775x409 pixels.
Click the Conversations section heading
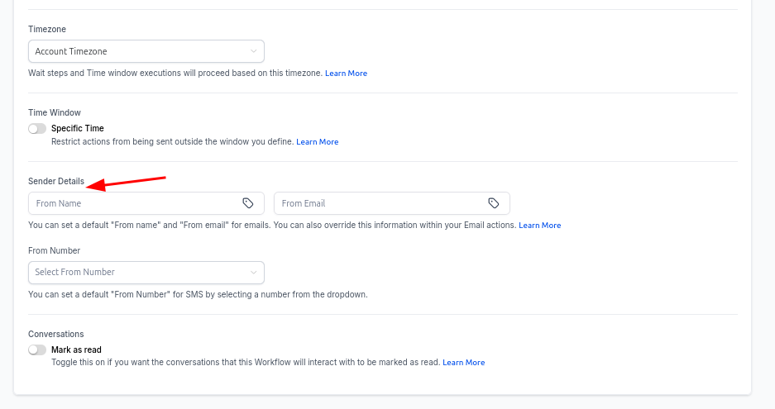click(55, 334)
